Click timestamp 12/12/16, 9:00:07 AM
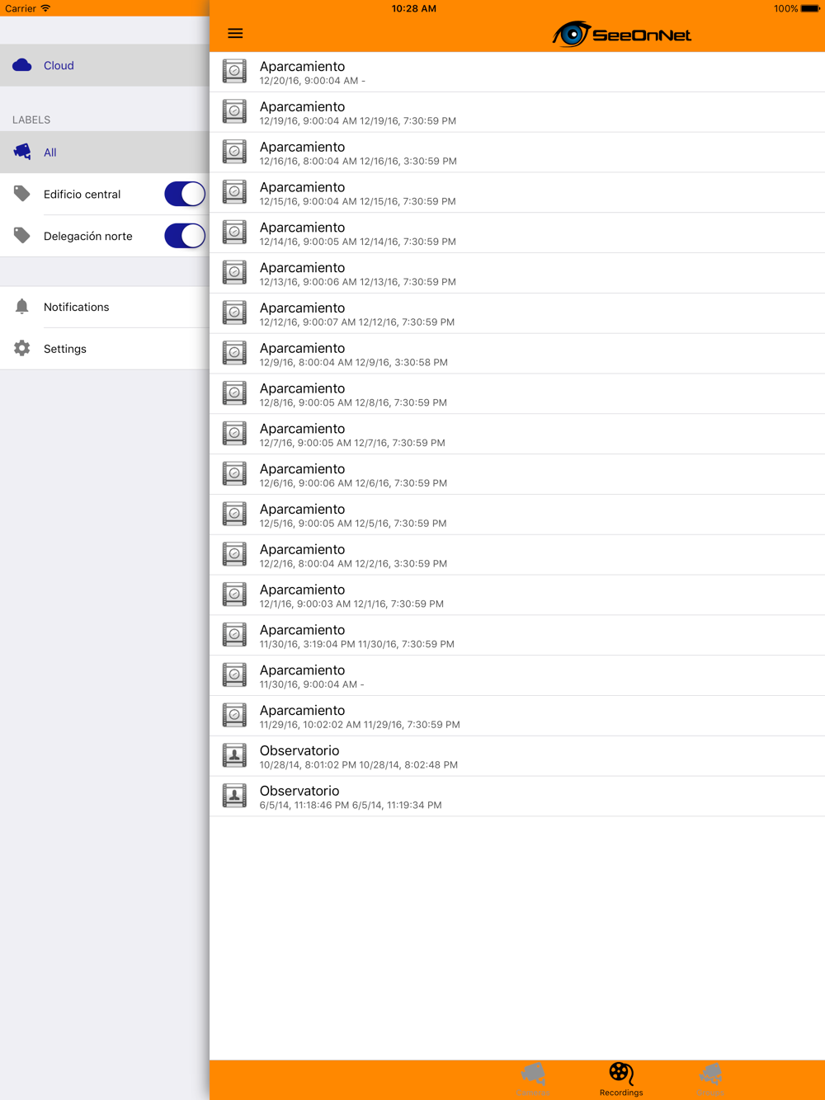The image size is (825, 1100). [307, 322]
